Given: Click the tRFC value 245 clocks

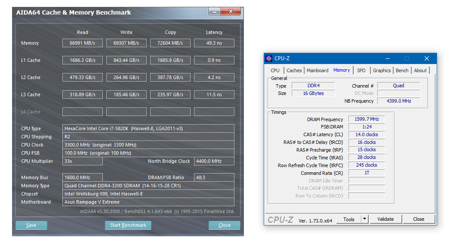Looking at the screenshot, I should click(x=367, y=165).
